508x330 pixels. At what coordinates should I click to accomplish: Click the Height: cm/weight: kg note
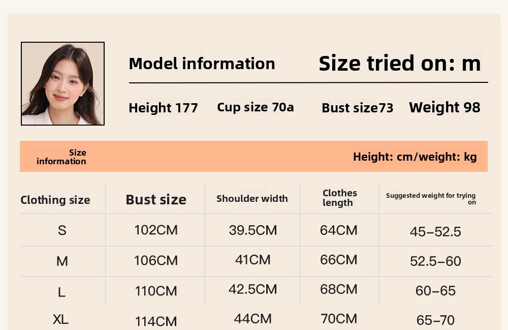[415, 157]
